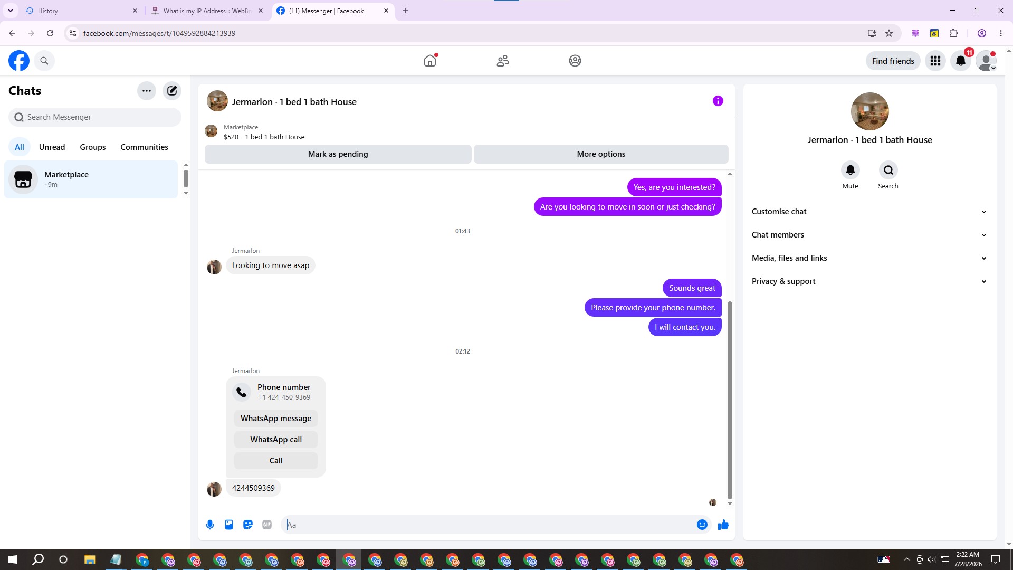Mute the conversation bell icon
The width and height of the screenshot is (1013, 570).
click(850, 170)
